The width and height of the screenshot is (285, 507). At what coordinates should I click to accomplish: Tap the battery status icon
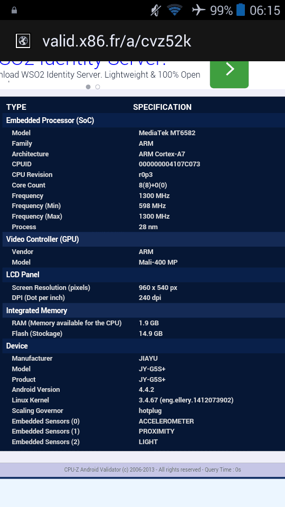[241, 10]
